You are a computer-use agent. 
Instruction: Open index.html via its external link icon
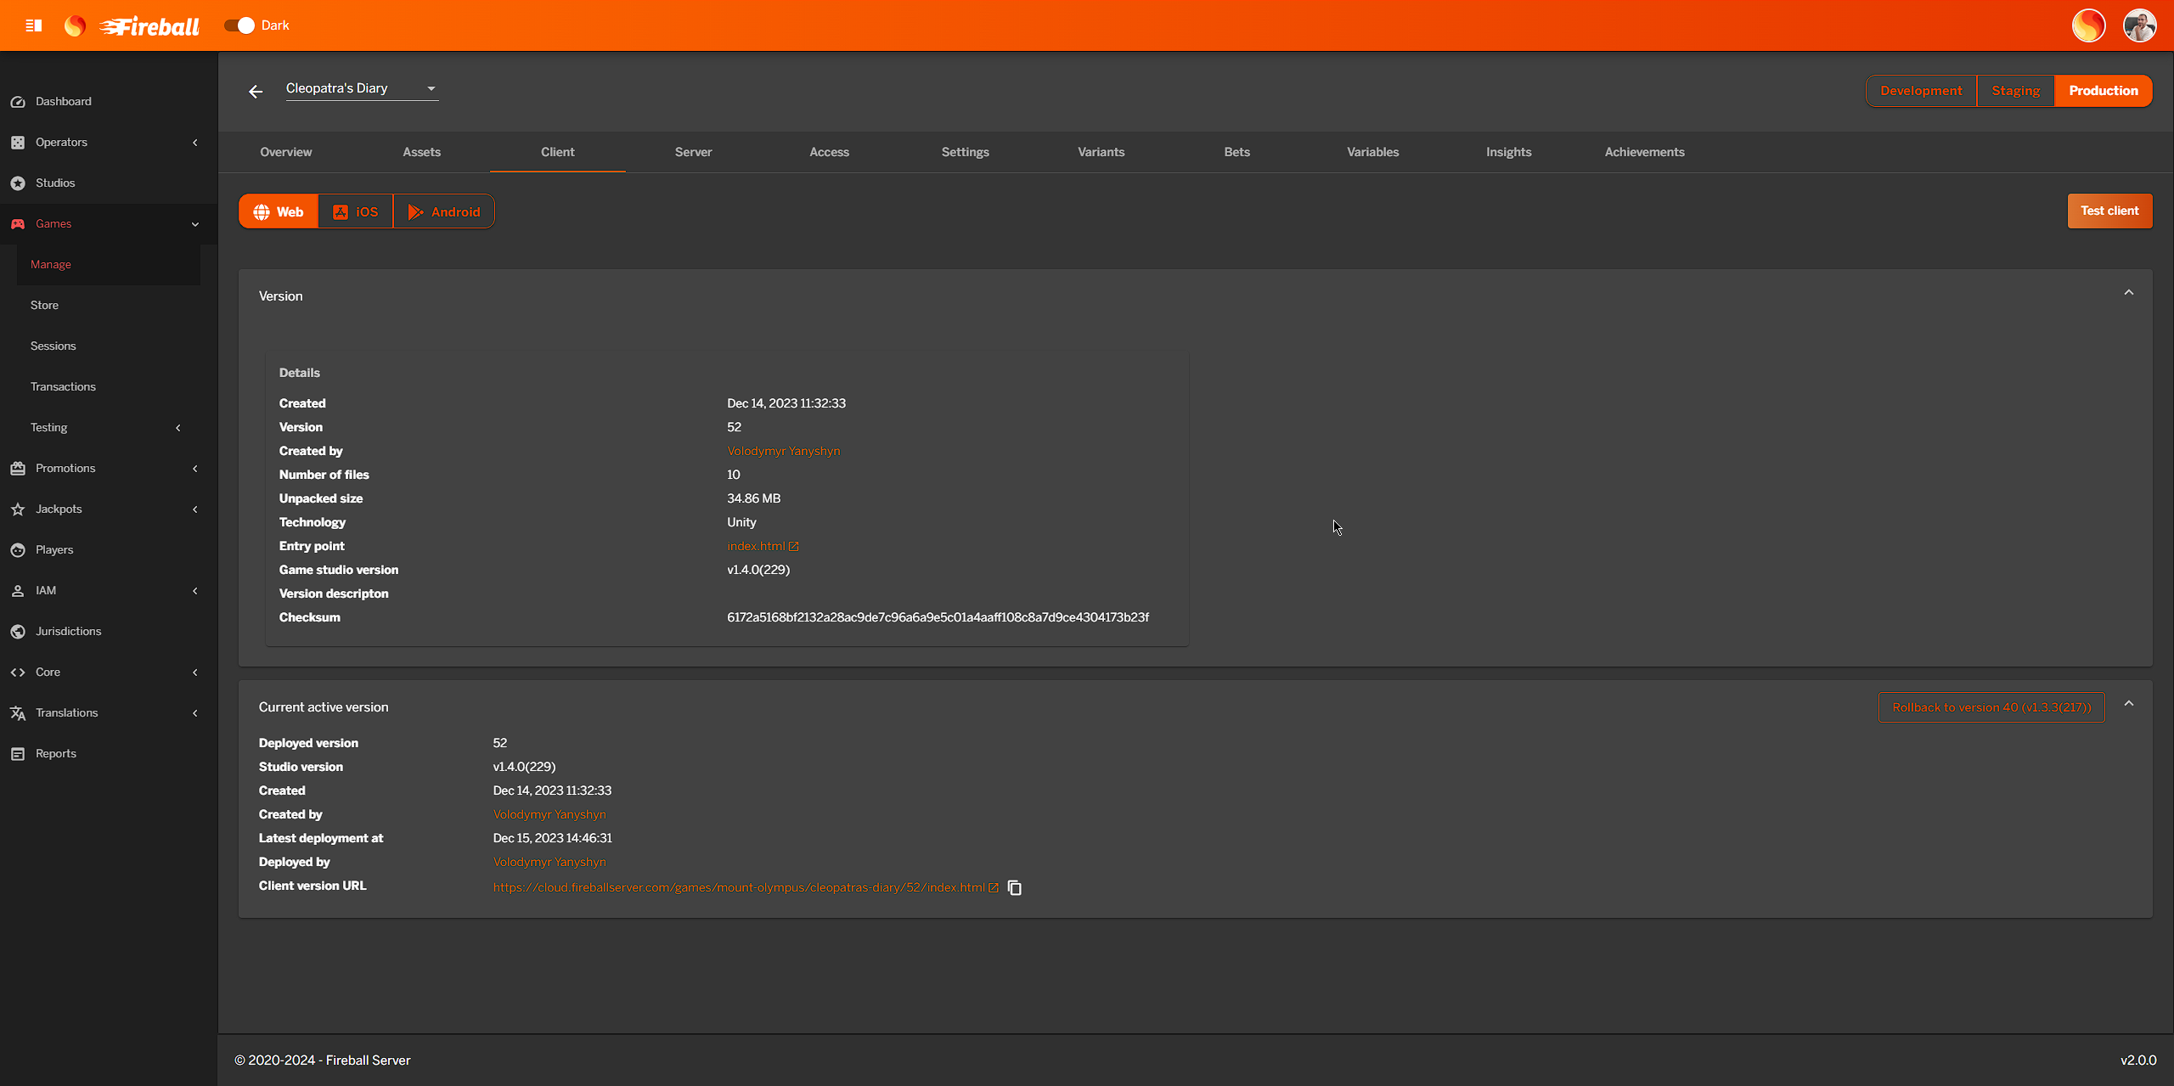[x=793, y=546]
